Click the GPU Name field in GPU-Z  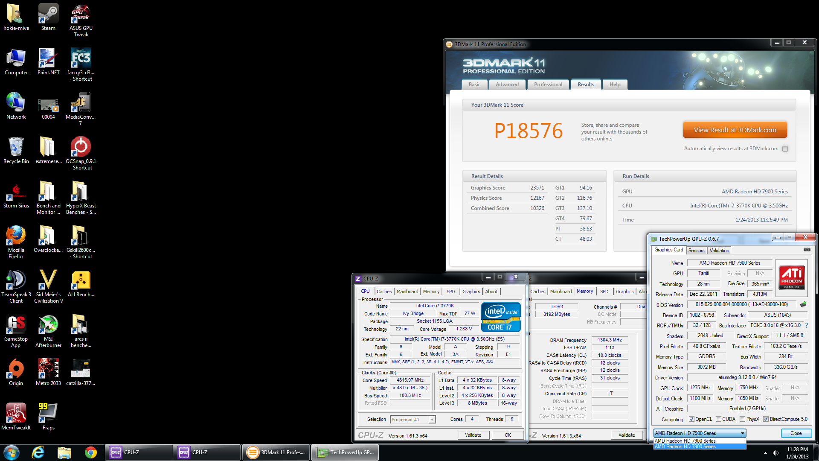729,263
